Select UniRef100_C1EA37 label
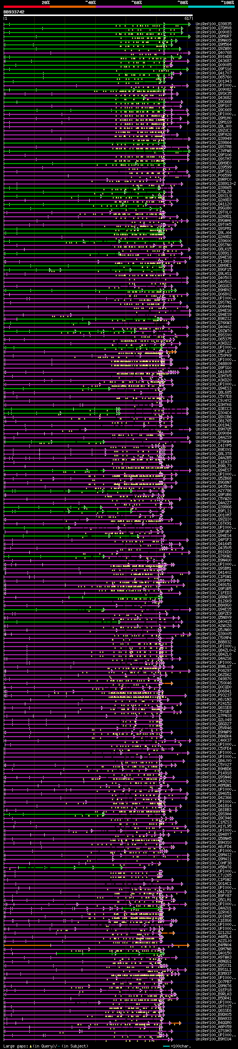 (213, 462)
